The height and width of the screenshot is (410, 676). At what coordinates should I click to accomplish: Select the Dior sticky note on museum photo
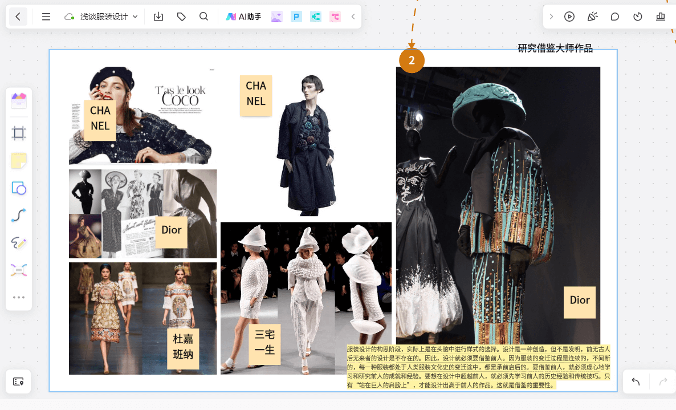point(580,302)
